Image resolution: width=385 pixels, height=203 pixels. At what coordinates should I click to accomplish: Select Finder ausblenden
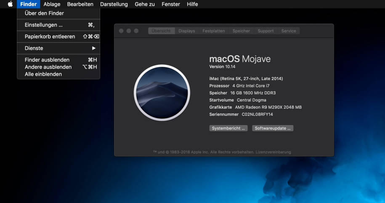click(58, 60)
